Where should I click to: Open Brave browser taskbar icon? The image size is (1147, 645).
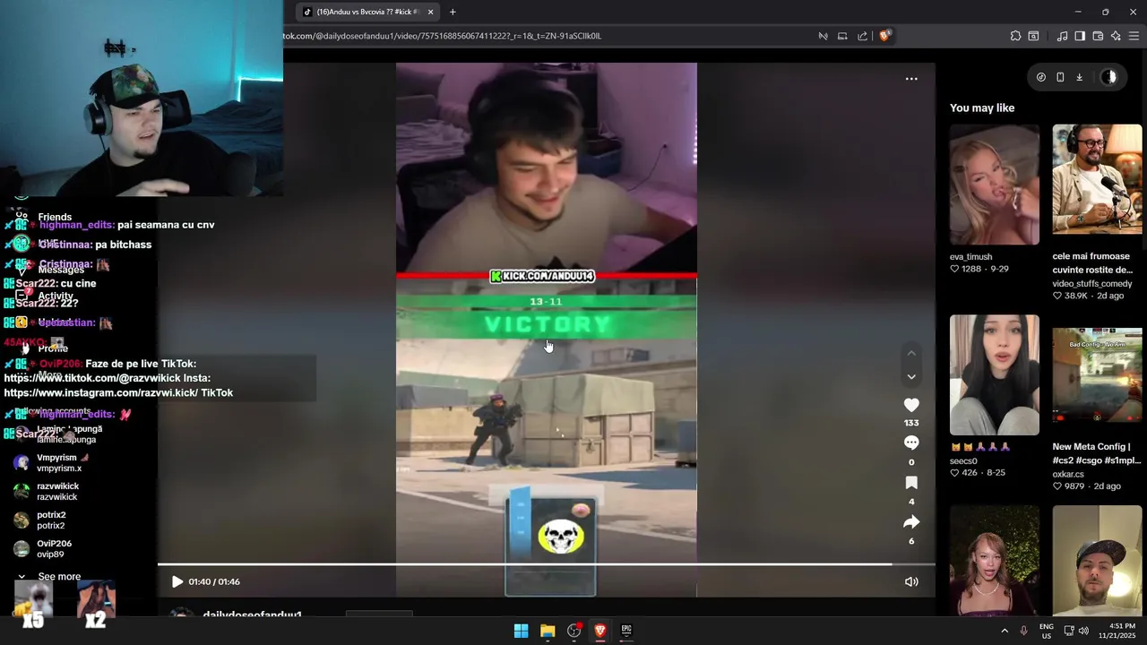tap(600, 631)
